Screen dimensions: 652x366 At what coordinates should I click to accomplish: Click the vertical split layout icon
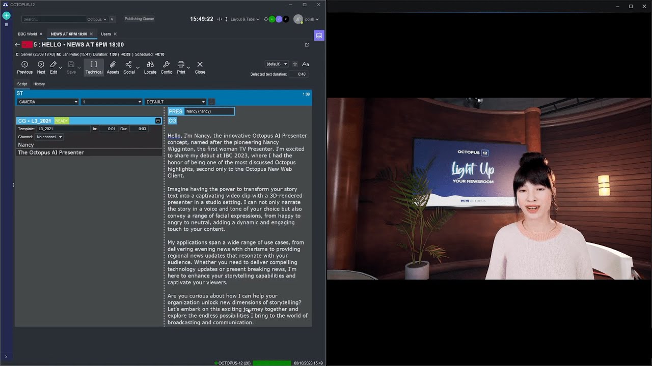click(226, 19)
